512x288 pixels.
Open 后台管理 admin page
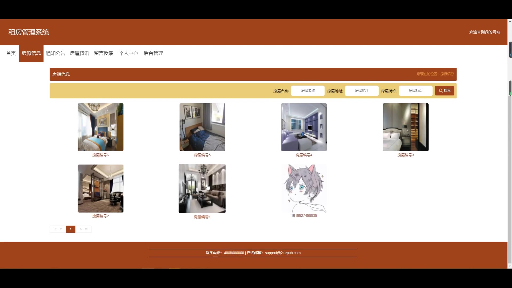[153, 53]
